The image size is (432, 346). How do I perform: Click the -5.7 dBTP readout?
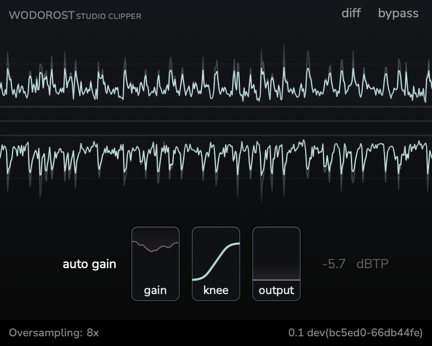pos(355,264)
